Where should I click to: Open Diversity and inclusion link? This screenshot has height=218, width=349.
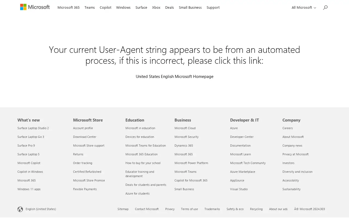point(297,172)
